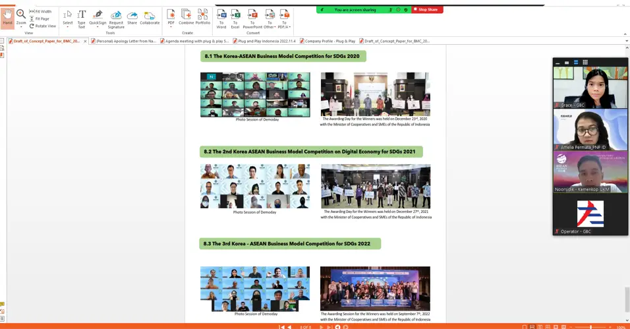Convert document To Excel
630x329 pixels.
235,18
